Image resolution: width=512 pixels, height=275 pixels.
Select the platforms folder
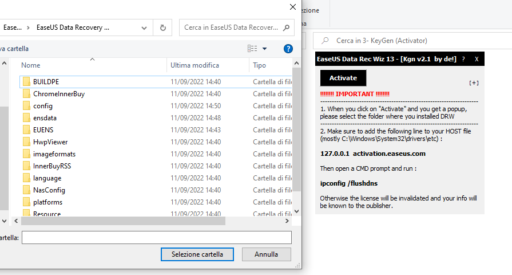(x=47, y=202)
